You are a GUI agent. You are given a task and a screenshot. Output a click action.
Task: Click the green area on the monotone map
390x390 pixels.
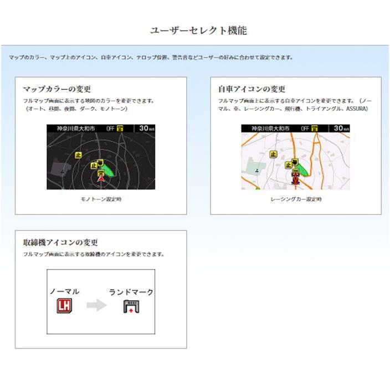coord(109,169)
